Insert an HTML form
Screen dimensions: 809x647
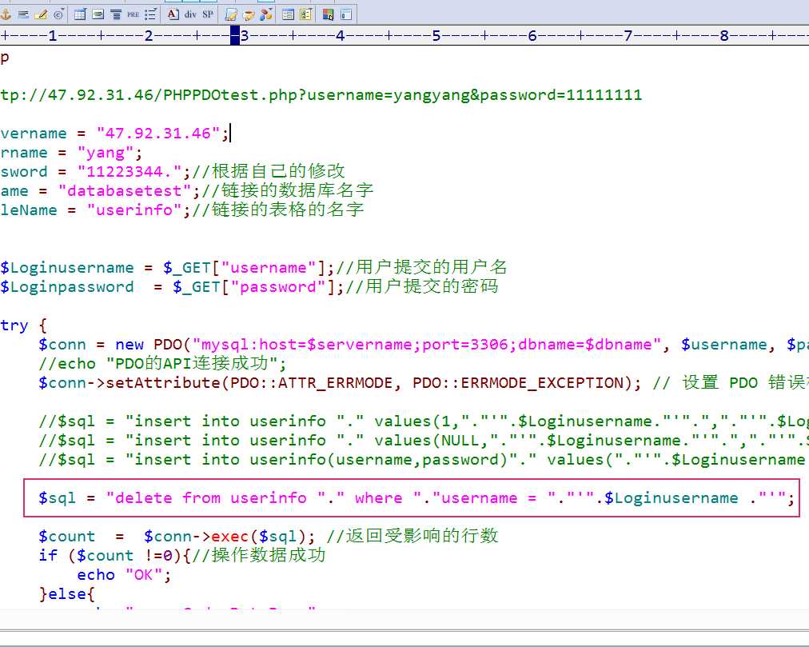(x=289, y=14)
